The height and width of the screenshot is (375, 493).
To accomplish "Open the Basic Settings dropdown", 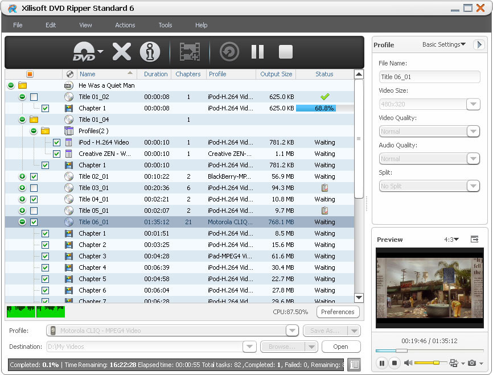I will (443, 44).
